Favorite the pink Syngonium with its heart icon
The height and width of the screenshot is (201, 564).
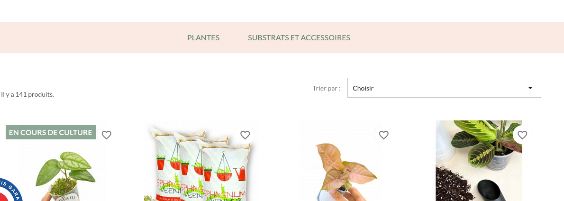point(384,135)
